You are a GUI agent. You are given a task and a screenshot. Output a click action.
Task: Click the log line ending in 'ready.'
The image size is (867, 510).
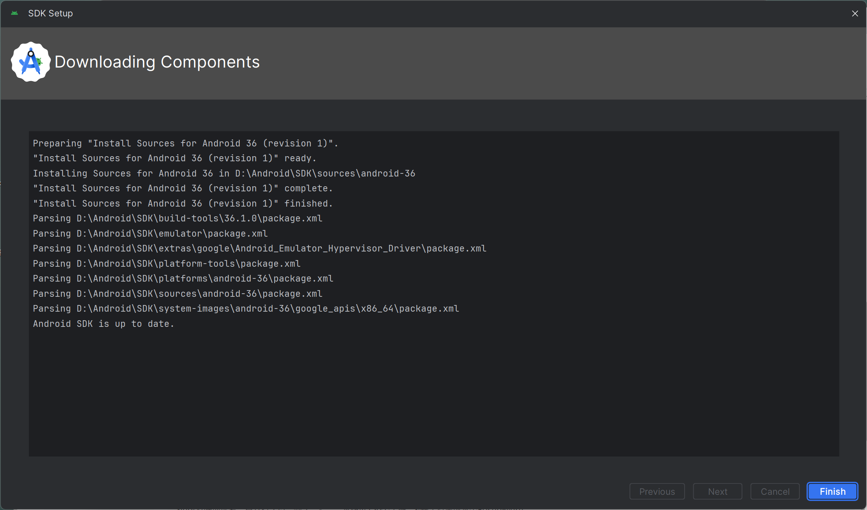tap(174, 158)
